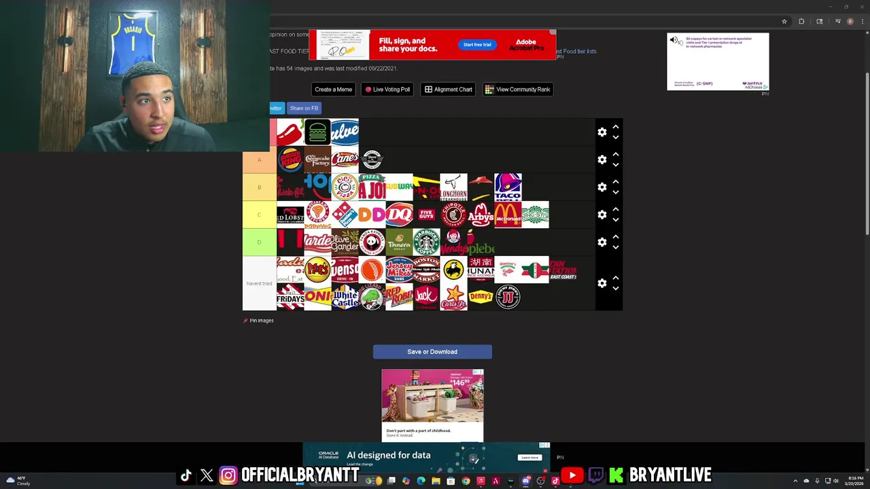Select the Carl's Jr. star logo
870x489 pixels.
point(453,297)
